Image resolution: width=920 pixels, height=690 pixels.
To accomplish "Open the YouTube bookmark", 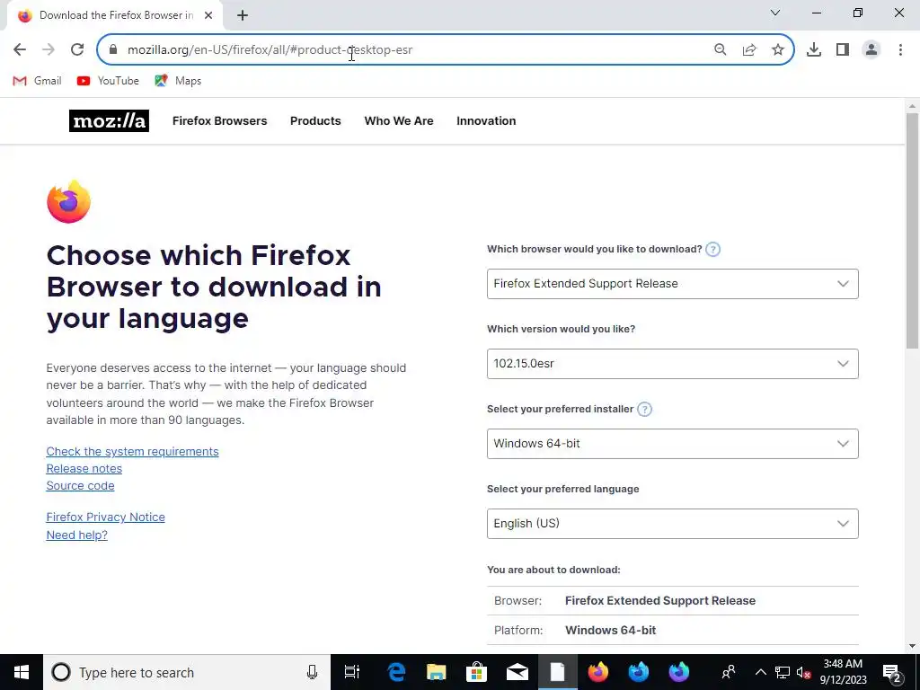I will (x=108, y=81).
